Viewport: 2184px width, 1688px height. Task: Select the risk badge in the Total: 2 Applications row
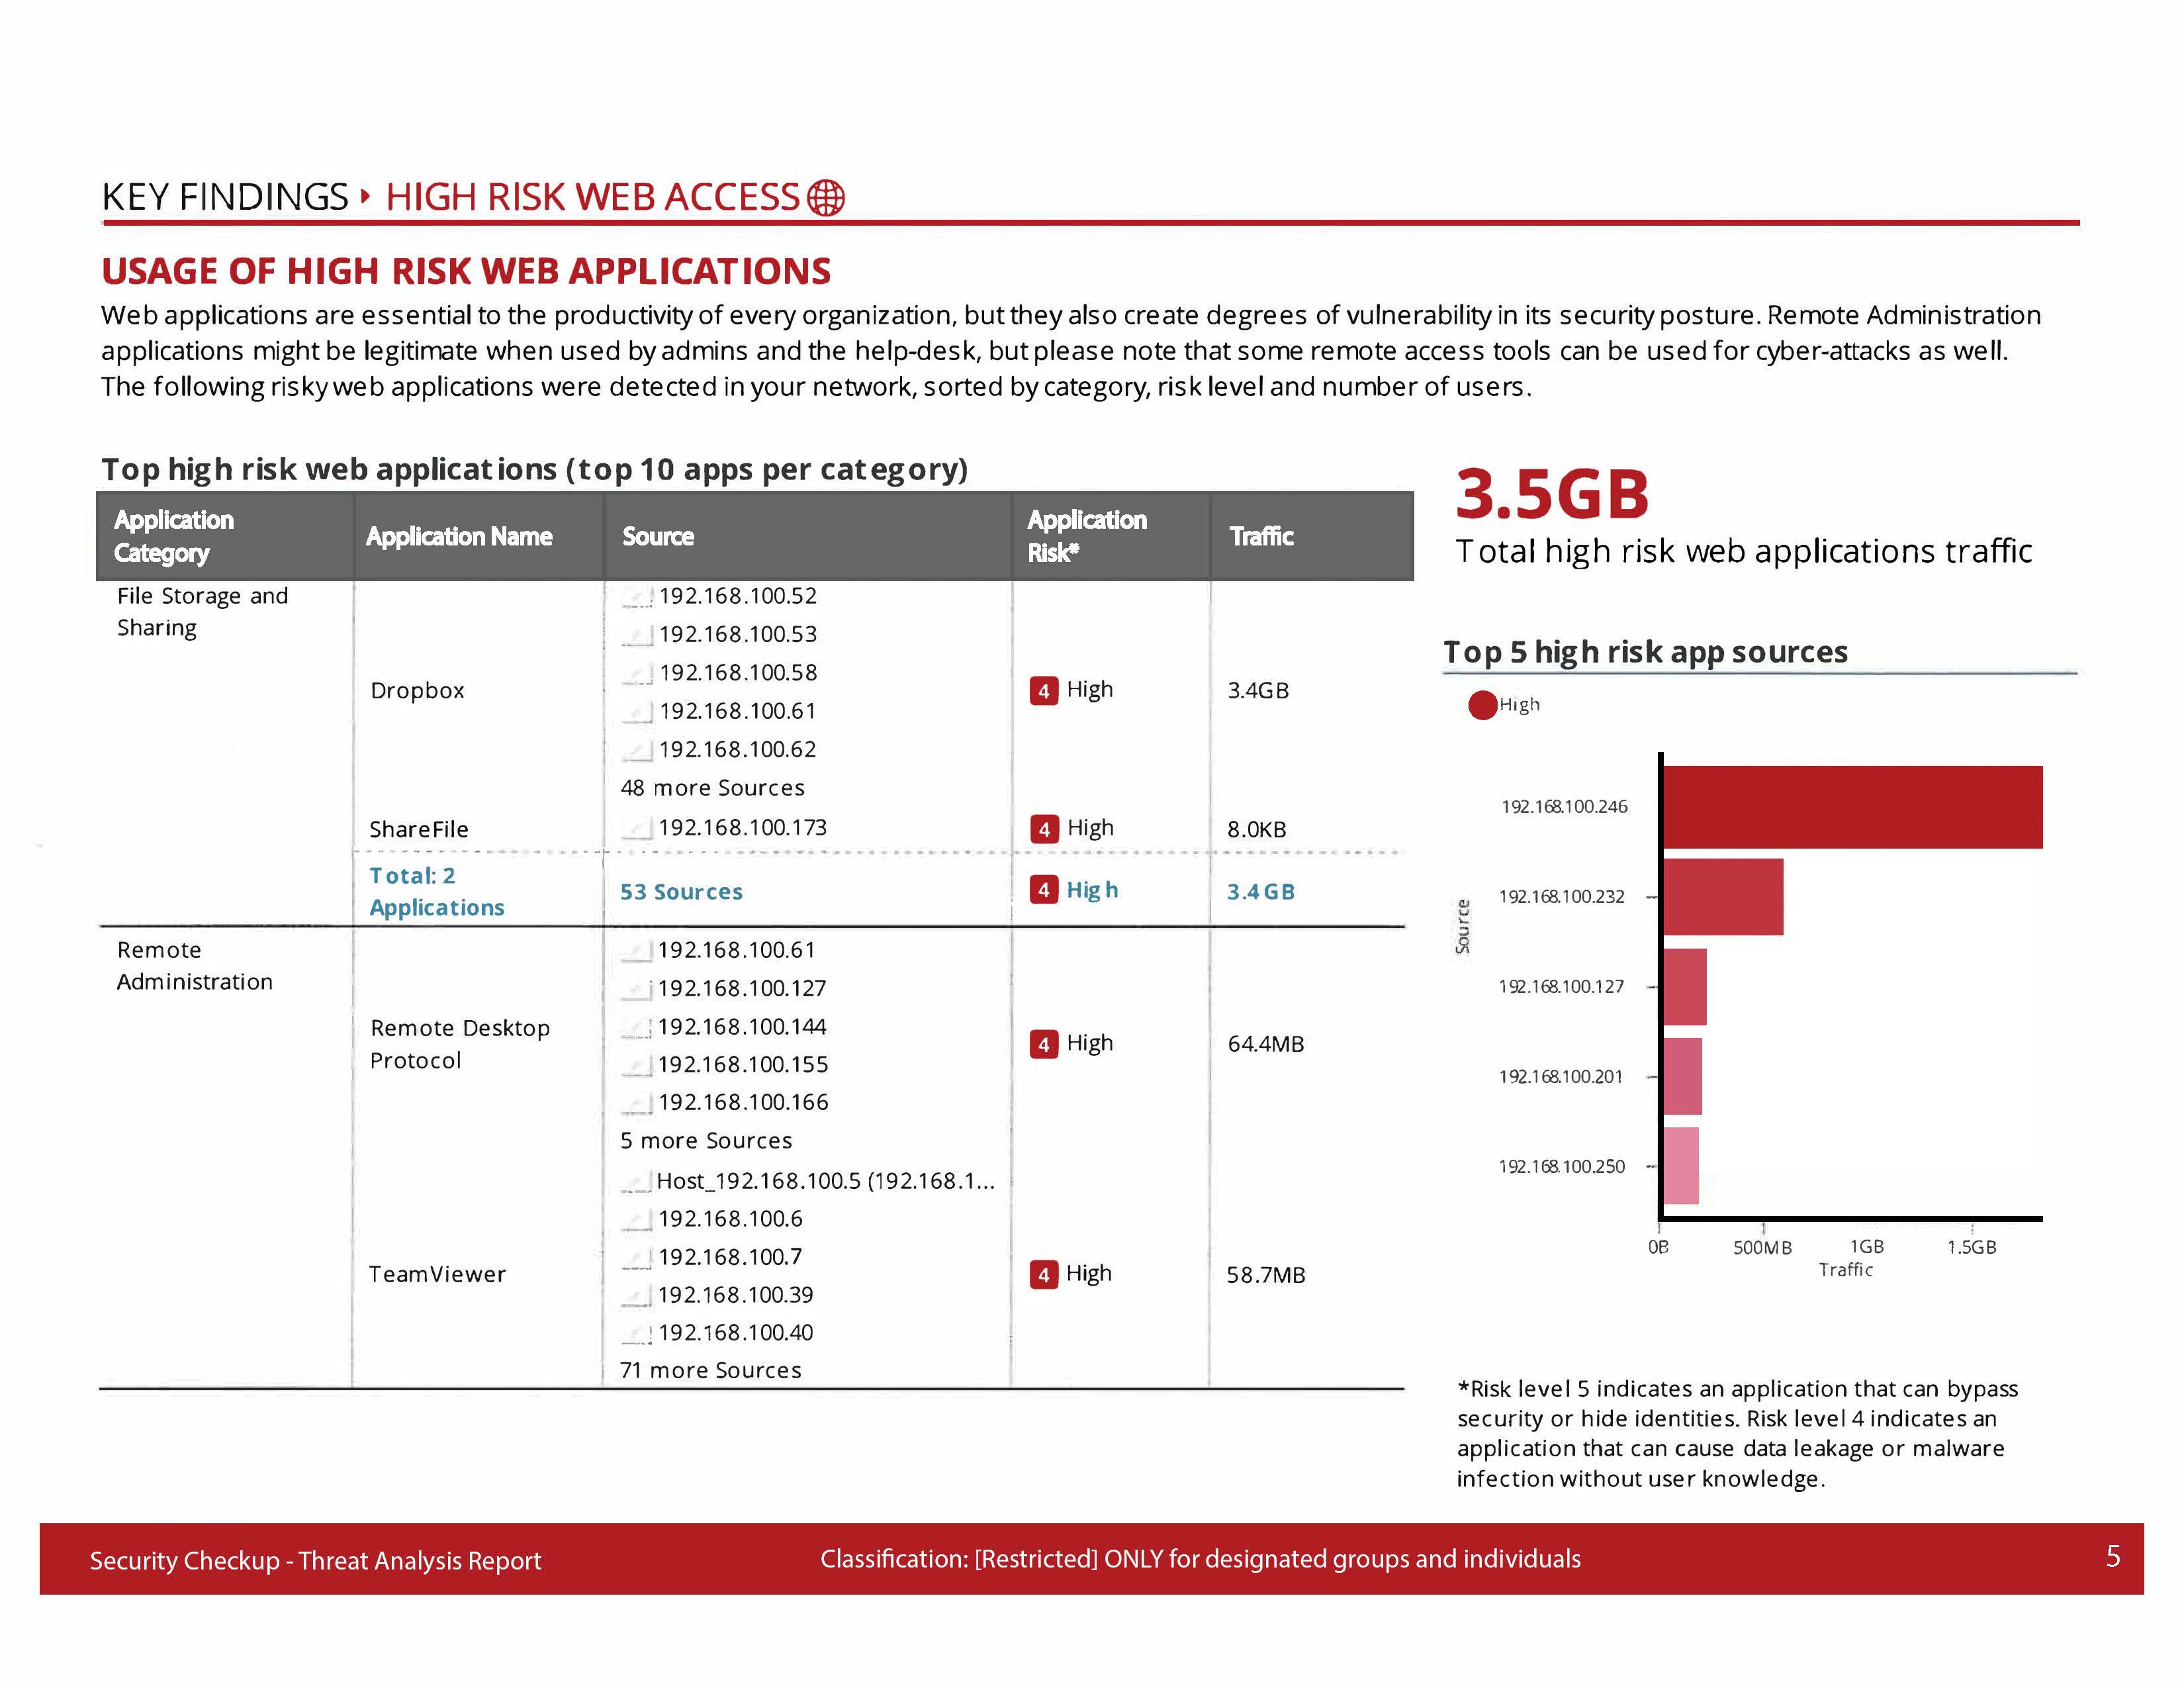(1044, 890)
